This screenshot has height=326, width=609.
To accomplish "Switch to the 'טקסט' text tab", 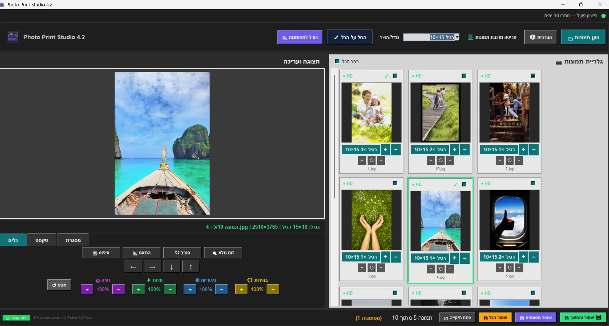I will (x=41, y=240).
